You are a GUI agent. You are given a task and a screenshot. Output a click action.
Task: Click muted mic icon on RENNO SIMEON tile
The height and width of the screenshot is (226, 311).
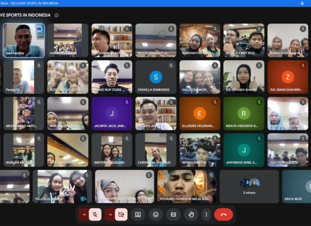(215, 139)
